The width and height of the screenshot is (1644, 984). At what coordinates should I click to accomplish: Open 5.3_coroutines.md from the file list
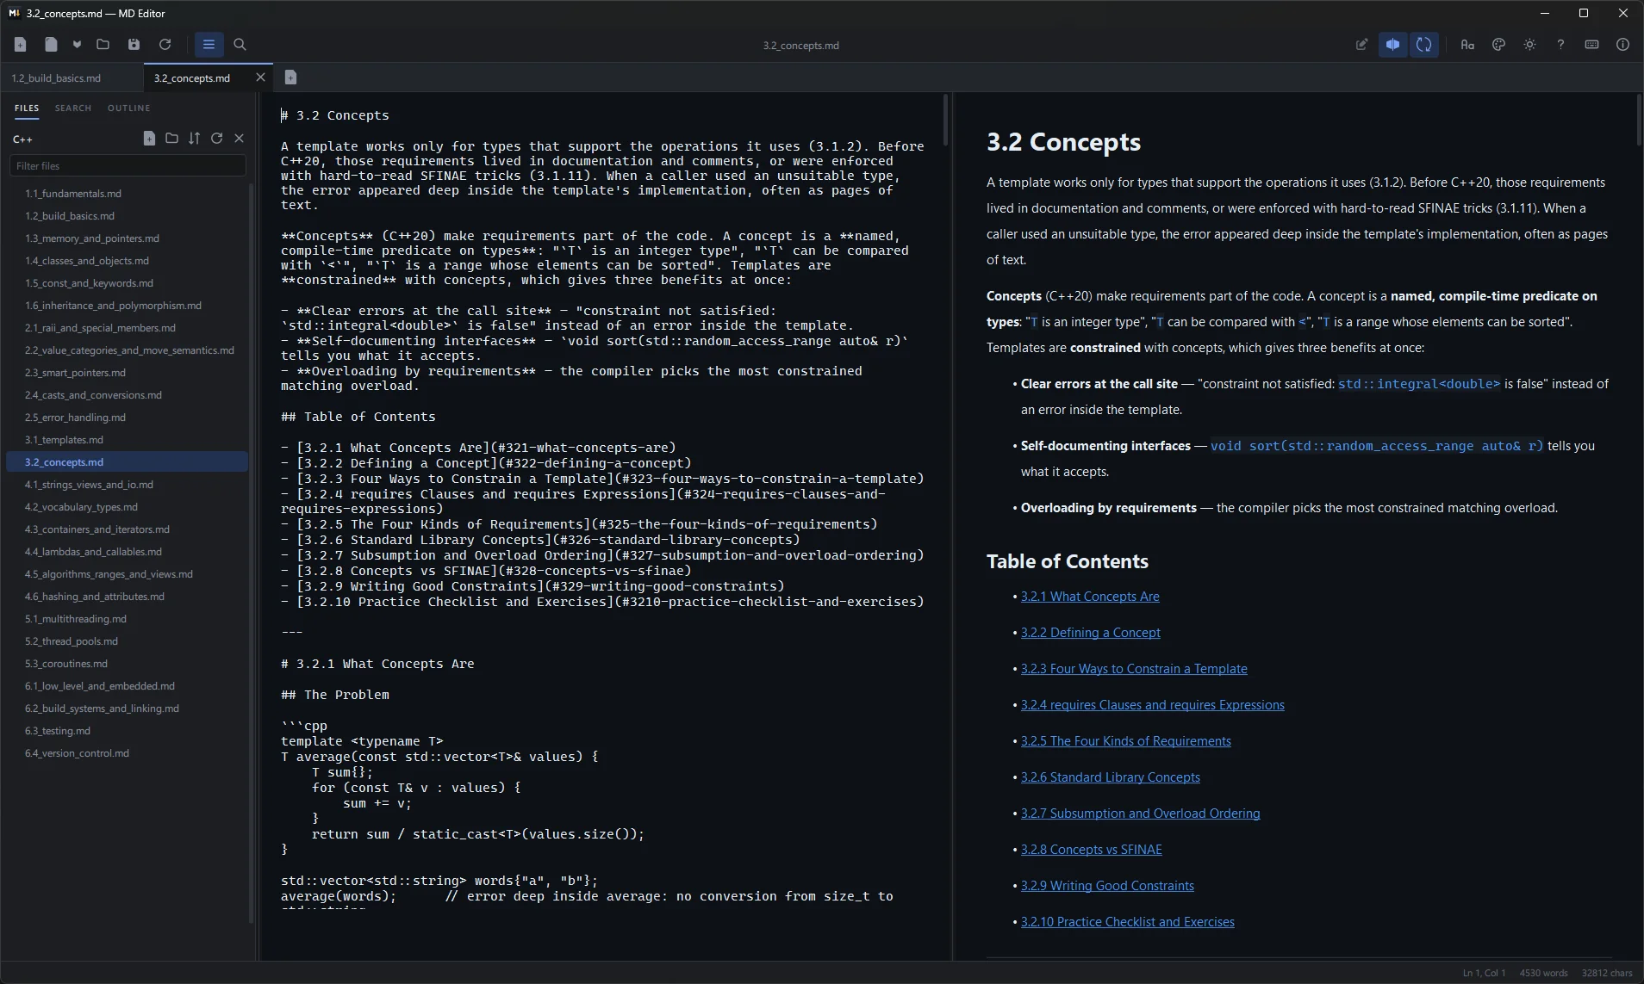pos(128,664)
